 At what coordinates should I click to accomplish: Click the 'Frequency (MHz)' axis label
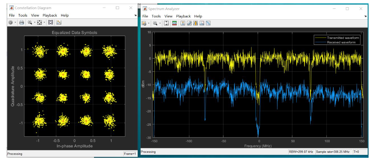click(x=258, y=146)
